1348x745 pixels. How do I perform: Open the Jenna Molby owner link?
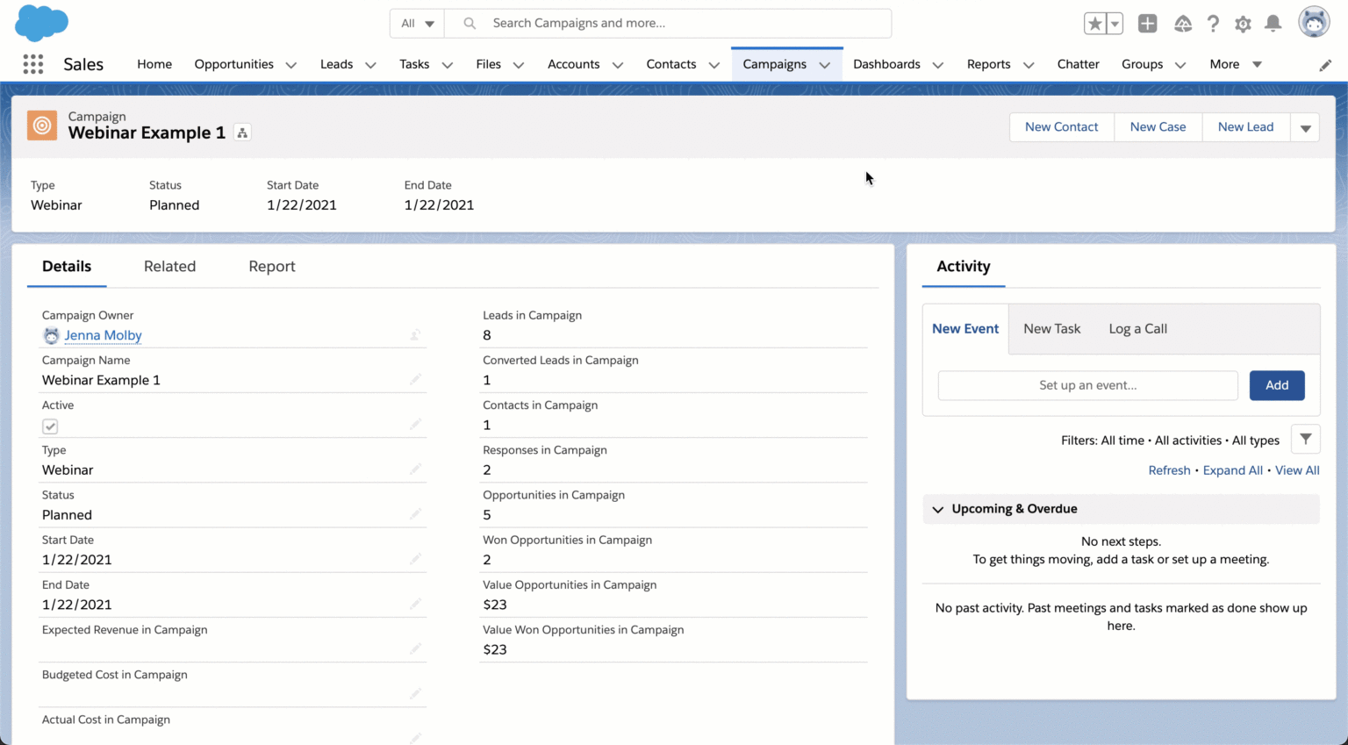(x=103, y=335)
